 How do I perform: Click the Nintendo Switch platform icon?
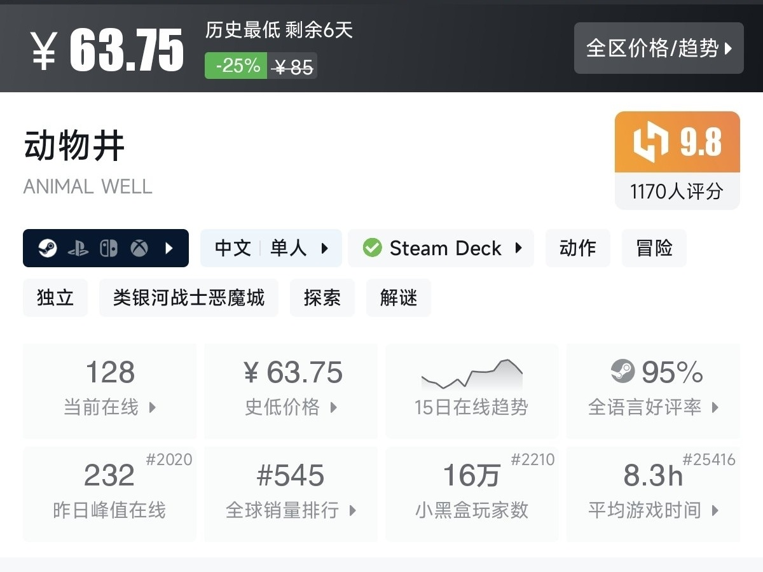pos(109,248)
